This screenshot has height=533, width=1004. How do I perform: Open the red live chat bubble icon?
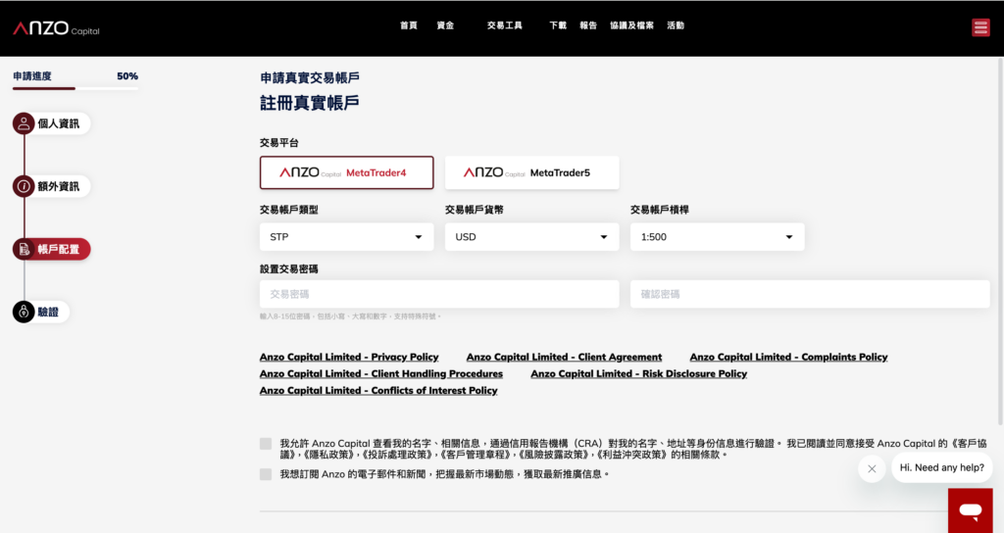tap(970, 510)
